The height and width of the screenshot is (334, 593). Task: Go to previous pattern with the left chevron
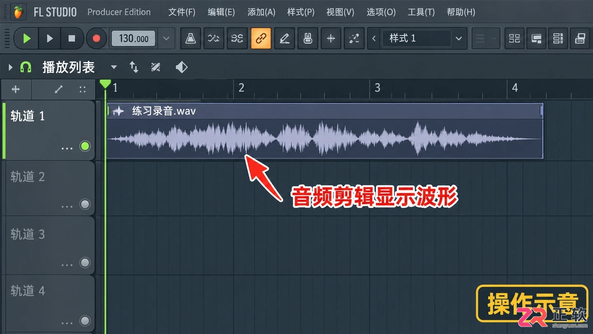pos(374,38)
